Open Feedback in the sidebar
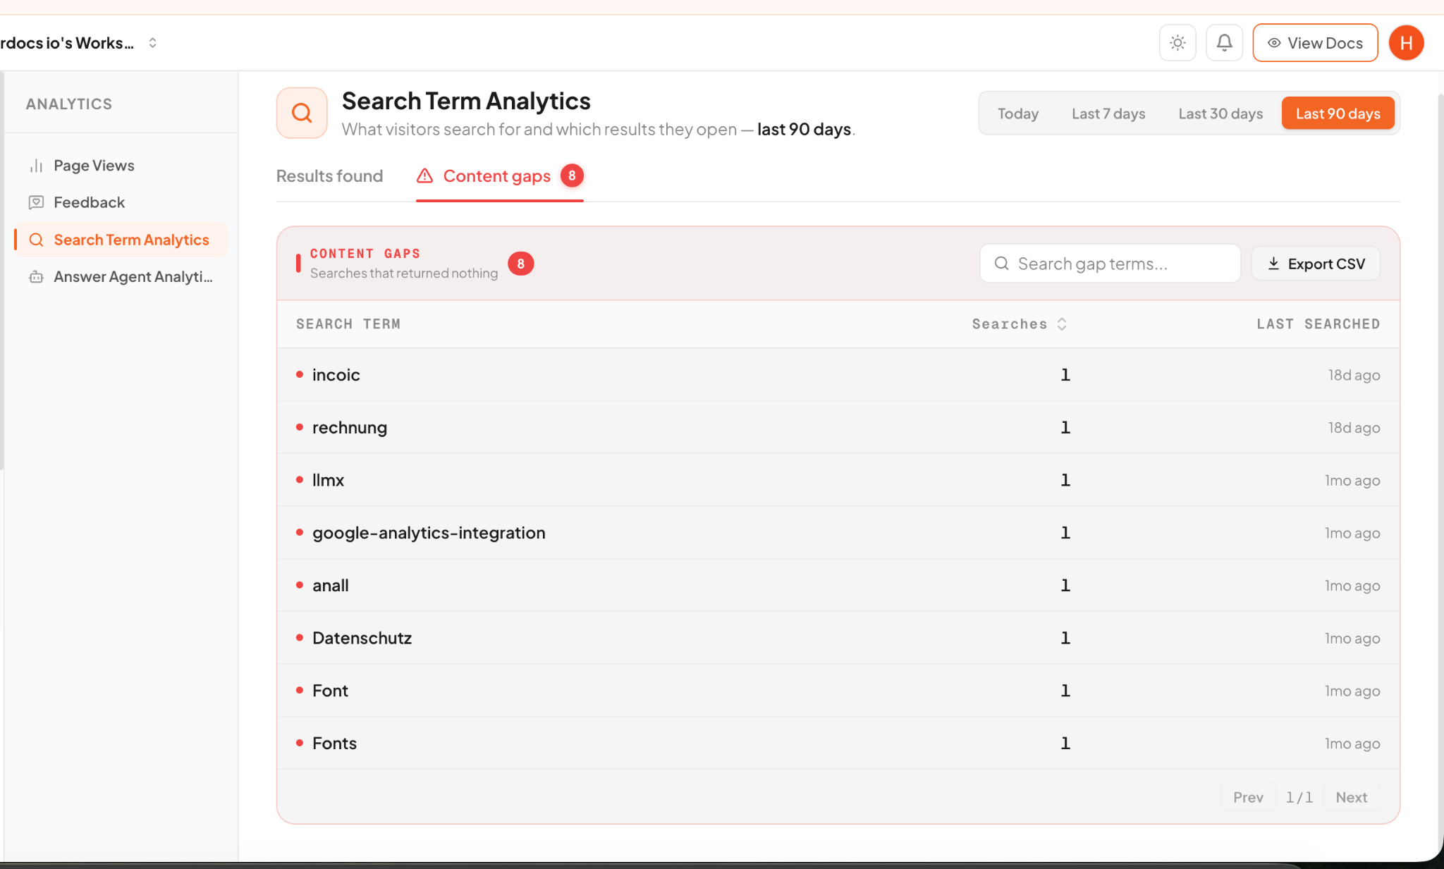This screenshot has height=869, width=1444. click(x=121, y=202)
